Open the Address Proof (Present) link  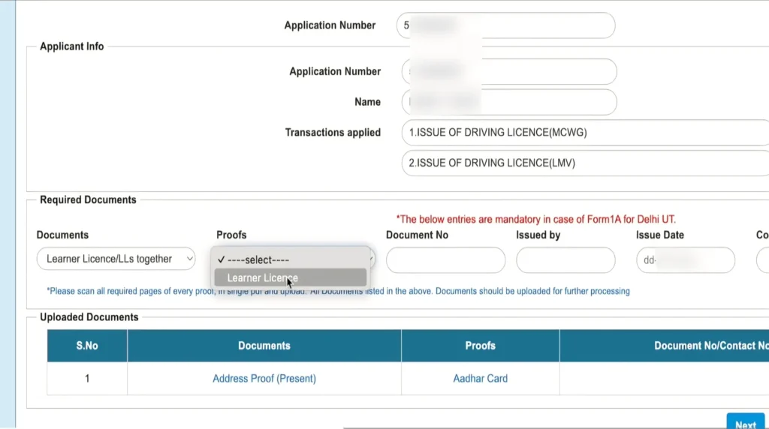pyautogui.click(x=264, y=379)
